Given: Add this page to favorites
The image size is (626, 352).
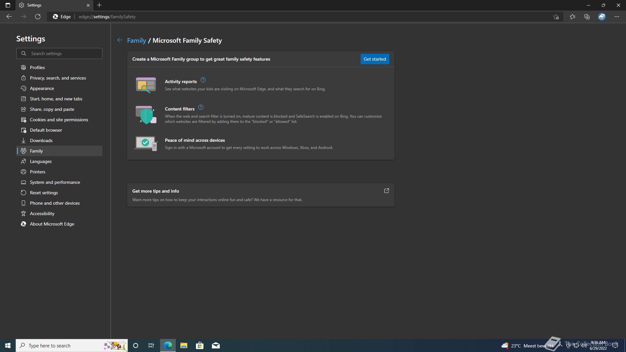Looking at the screenshot, I should 556,17.
